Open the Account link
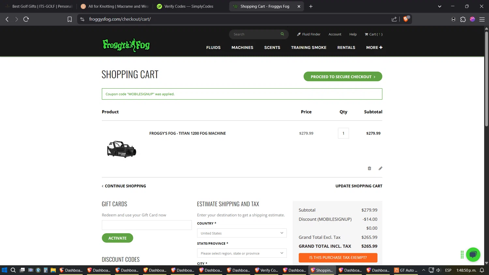Viewport: 489px width, 275px height. [335, 34]
